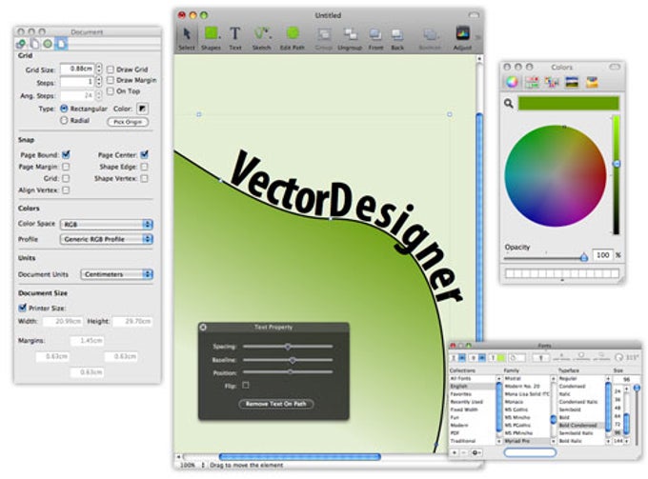
Task: Click the Steps stepper arrows
Action: pos(99,82)
